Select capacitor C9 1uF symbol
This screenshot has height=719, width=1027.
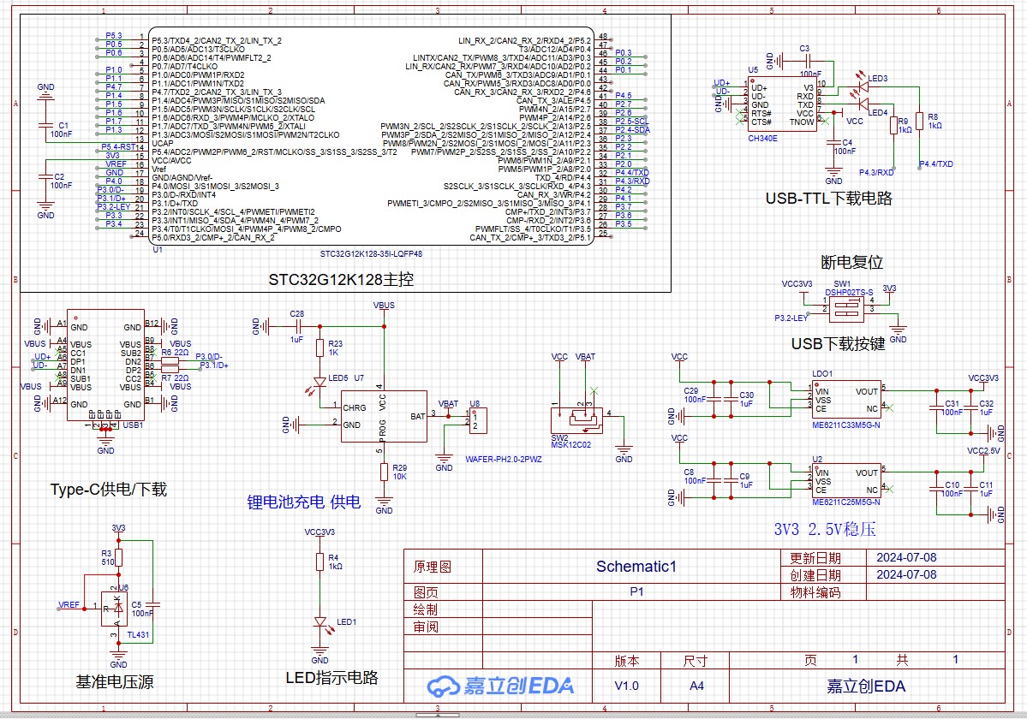(x=731, y=480)
